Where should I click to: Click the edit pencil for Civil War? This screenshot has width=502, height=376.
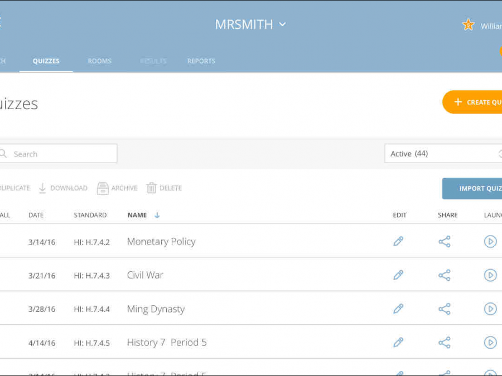pyautogui.click(x=398, y=275)
